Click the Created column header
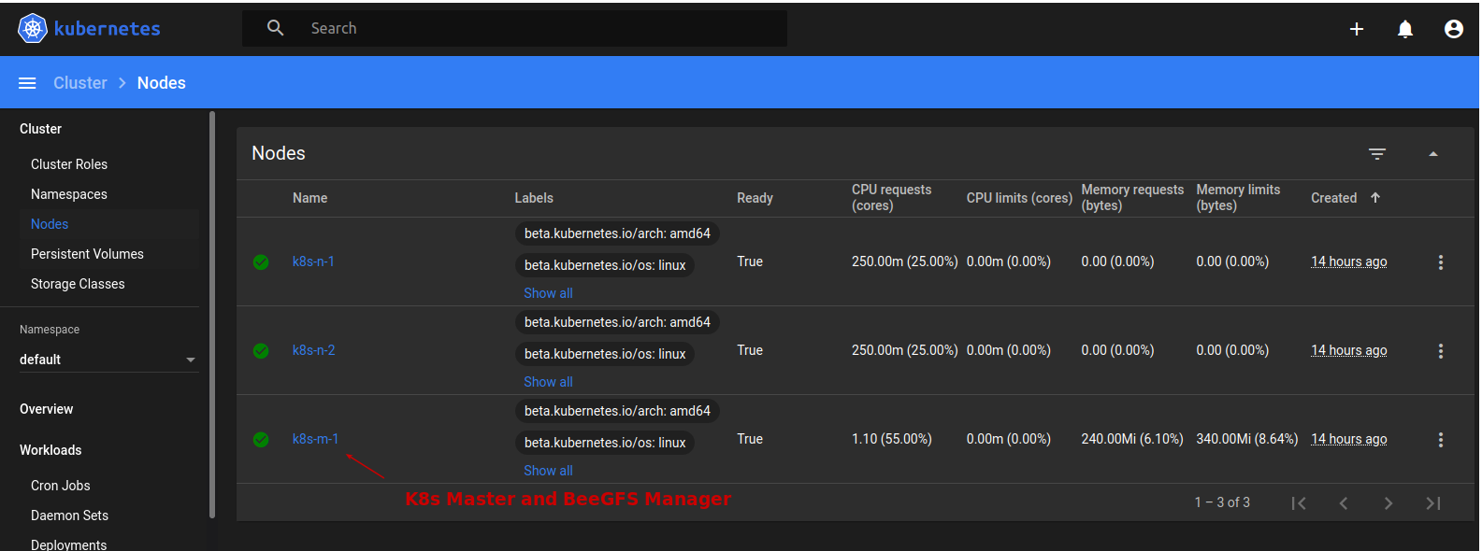The width and height of the screenshot is (1482, 551). pos(1333,198)
